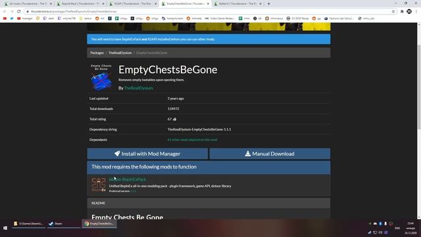Click the microphone tray icon
The height and width of the screenshot is (237, 421).
click(x=385, y=224)
